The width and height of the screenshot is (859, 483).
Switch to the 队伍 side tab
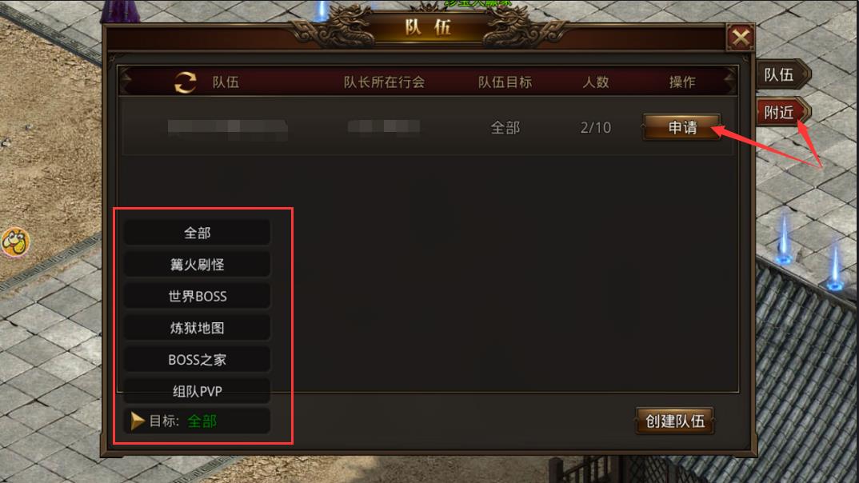point(781,74)
